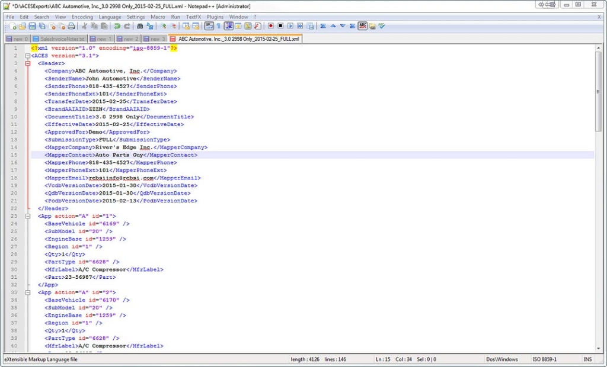Undo the last edit via toolbar
Screen dimensions: 607x367
tap(117, 26)
